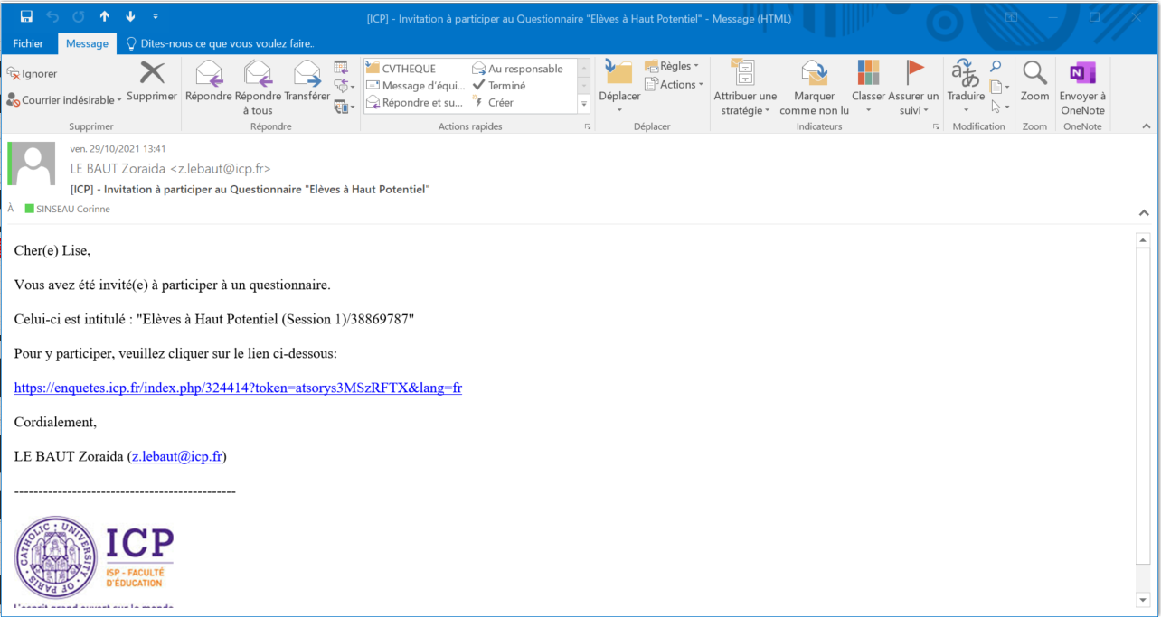Mark message as unread (Marquer comme non lu)
The width and height of the screenshot is (1161, 617).
tap(814, 74)
